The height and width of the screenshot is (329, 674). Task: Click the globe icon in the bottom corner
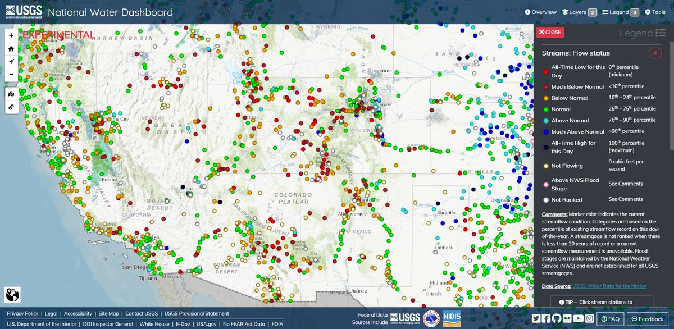12,294
